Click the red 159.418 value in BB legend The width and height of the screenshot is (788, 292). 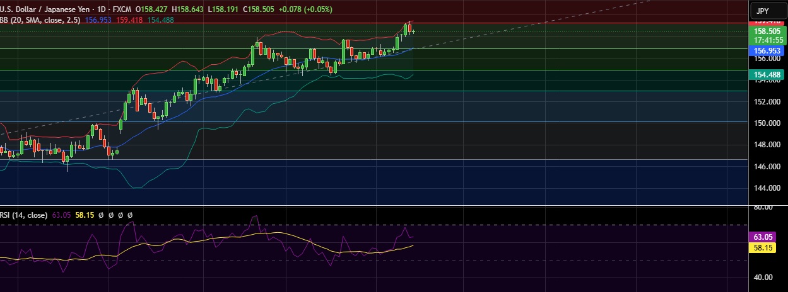coord(129,20)
